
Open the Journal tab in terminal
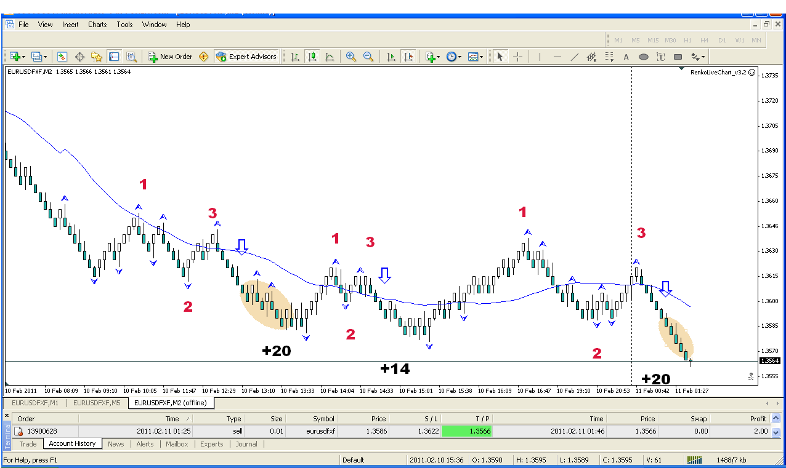coord(246,444)
